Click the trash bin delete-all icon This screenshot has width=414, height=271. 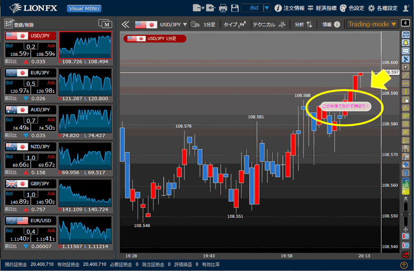click(x=406, y=173)
